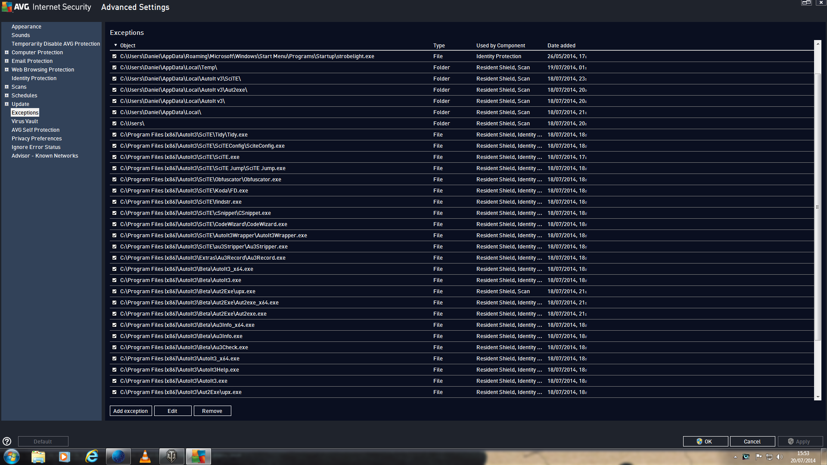Expand the Scans tree node

pos(6,87)
